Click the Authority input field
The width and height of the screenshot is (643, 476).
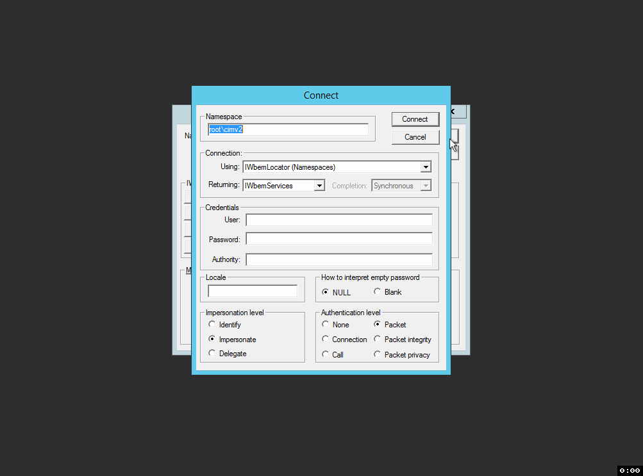pyautogui.click(x=338, y=259)
